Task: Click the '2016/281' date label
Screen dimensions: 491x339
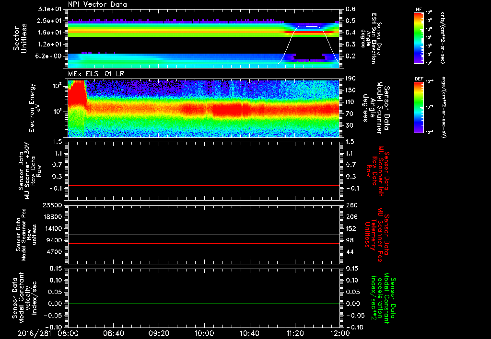Action: coord(34,333)
